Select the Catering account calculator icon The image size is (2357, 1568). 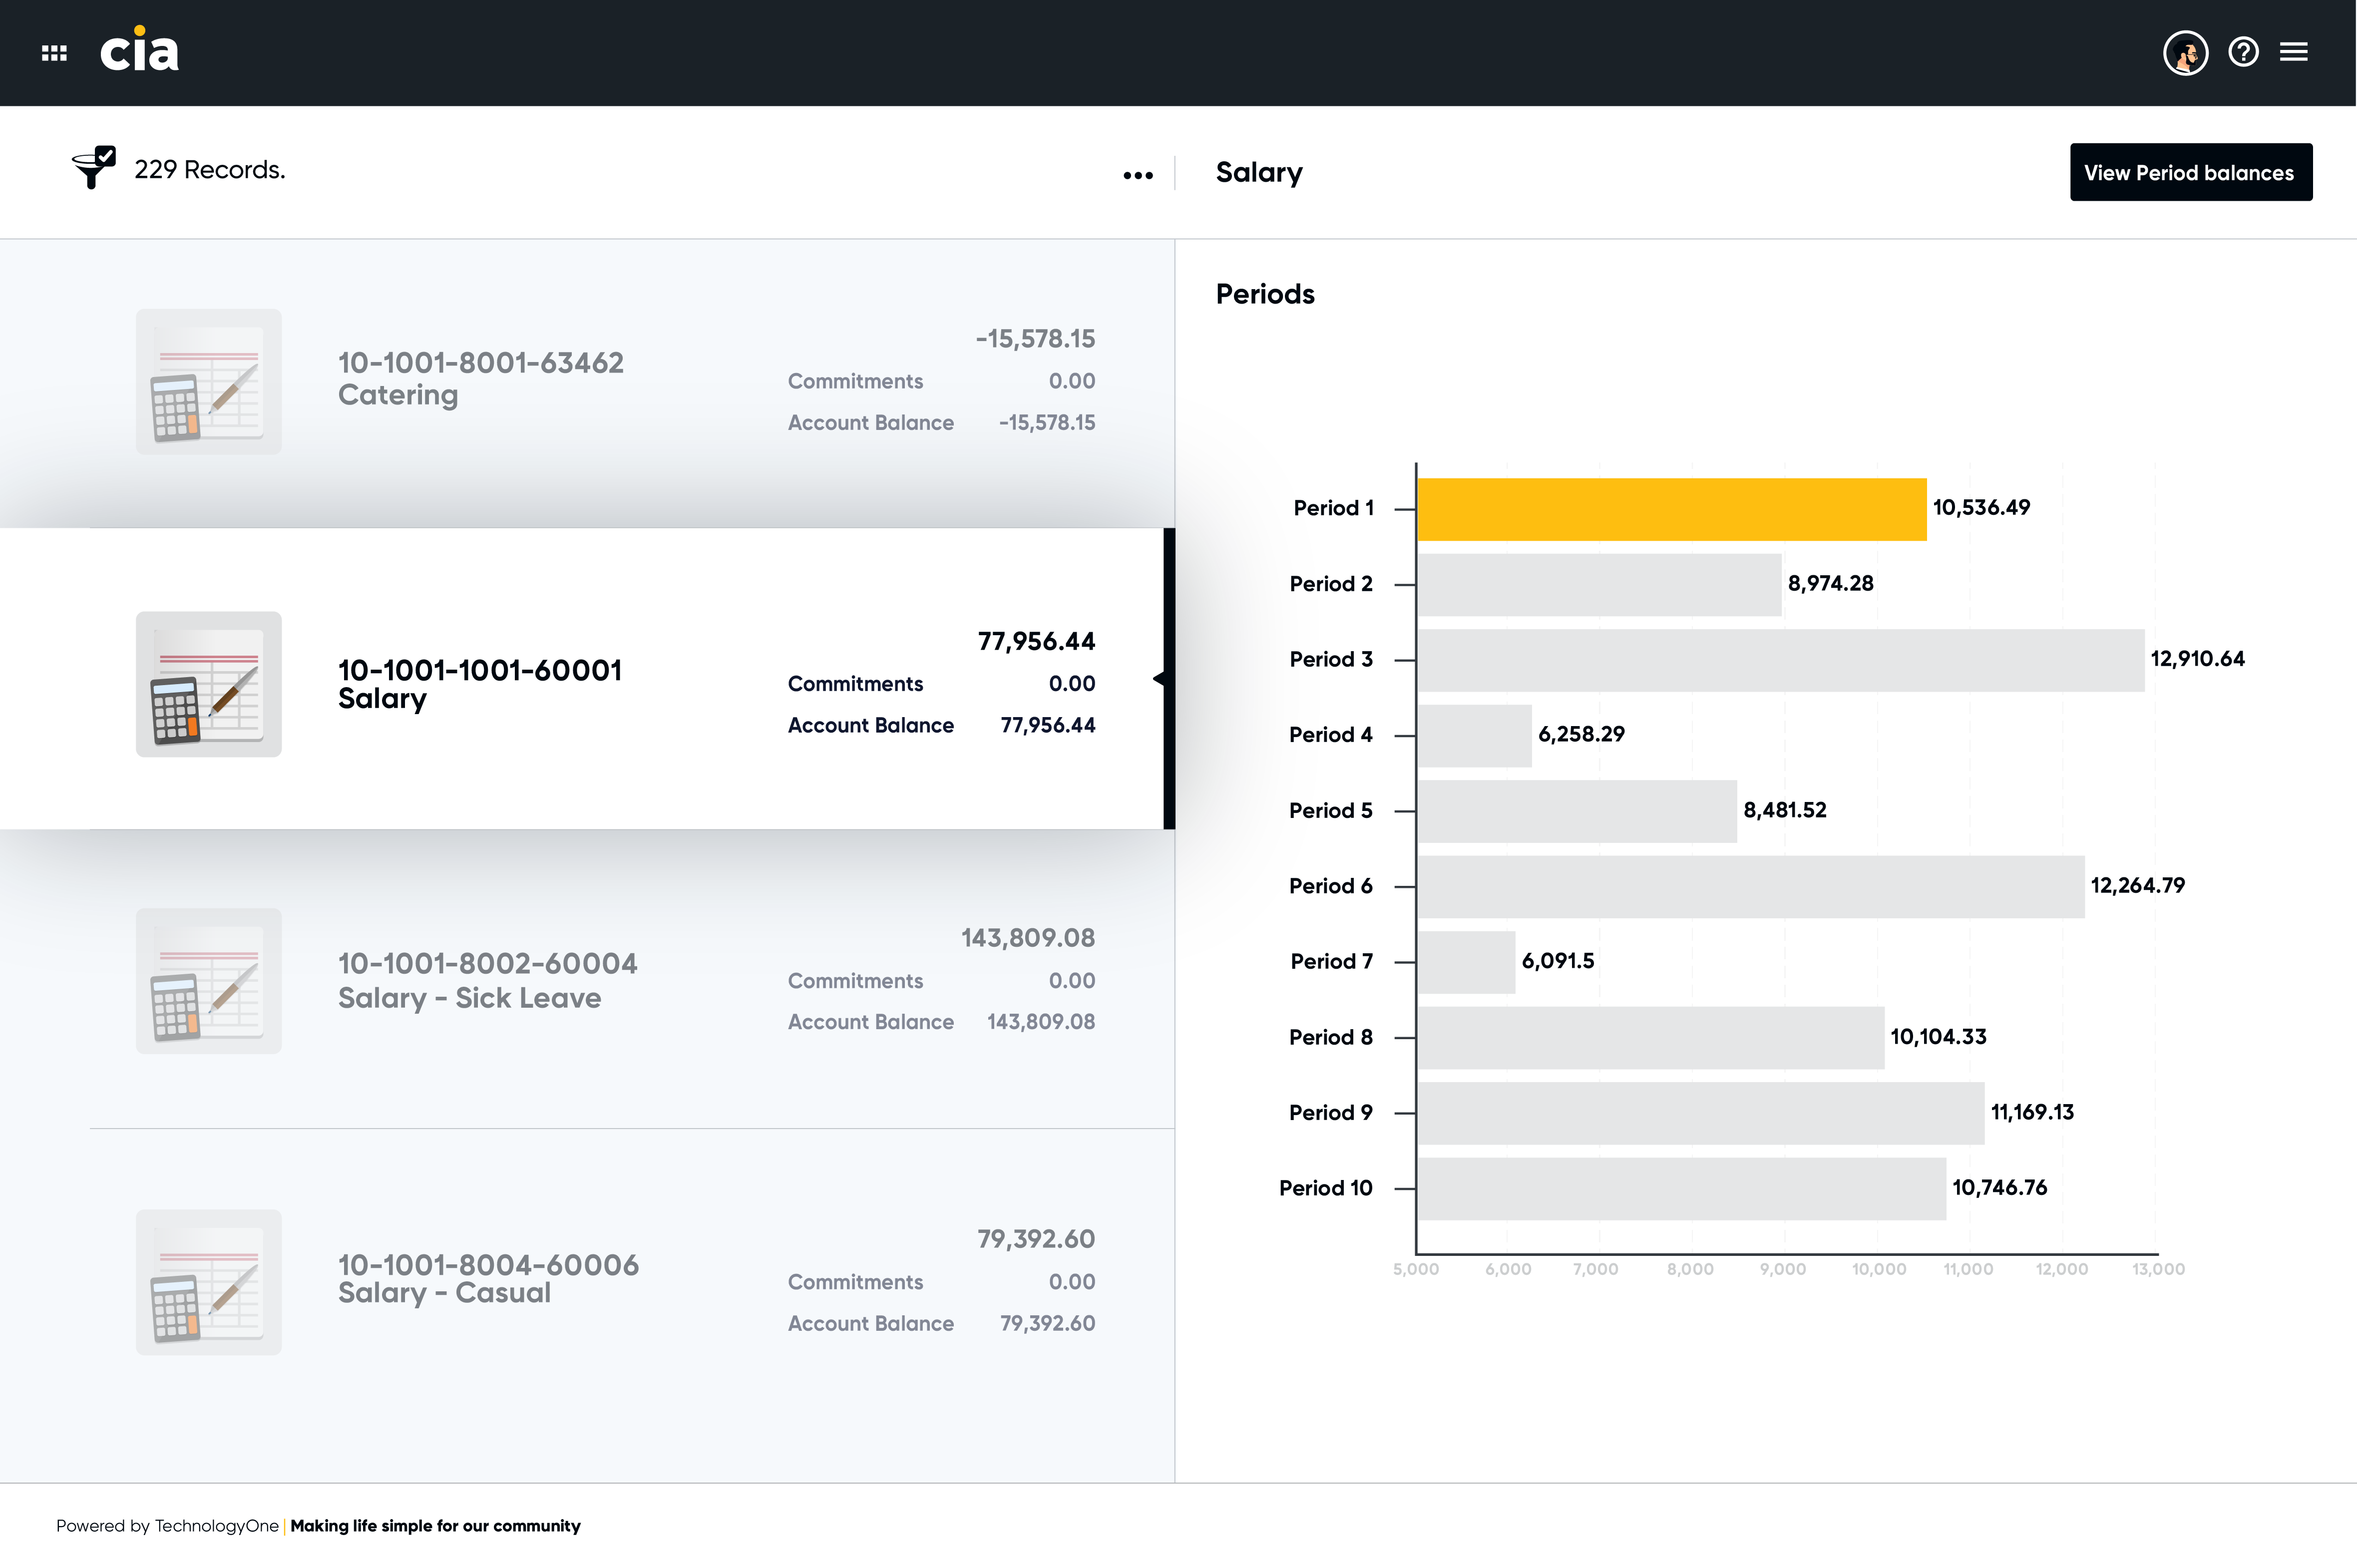click(209, 382)
